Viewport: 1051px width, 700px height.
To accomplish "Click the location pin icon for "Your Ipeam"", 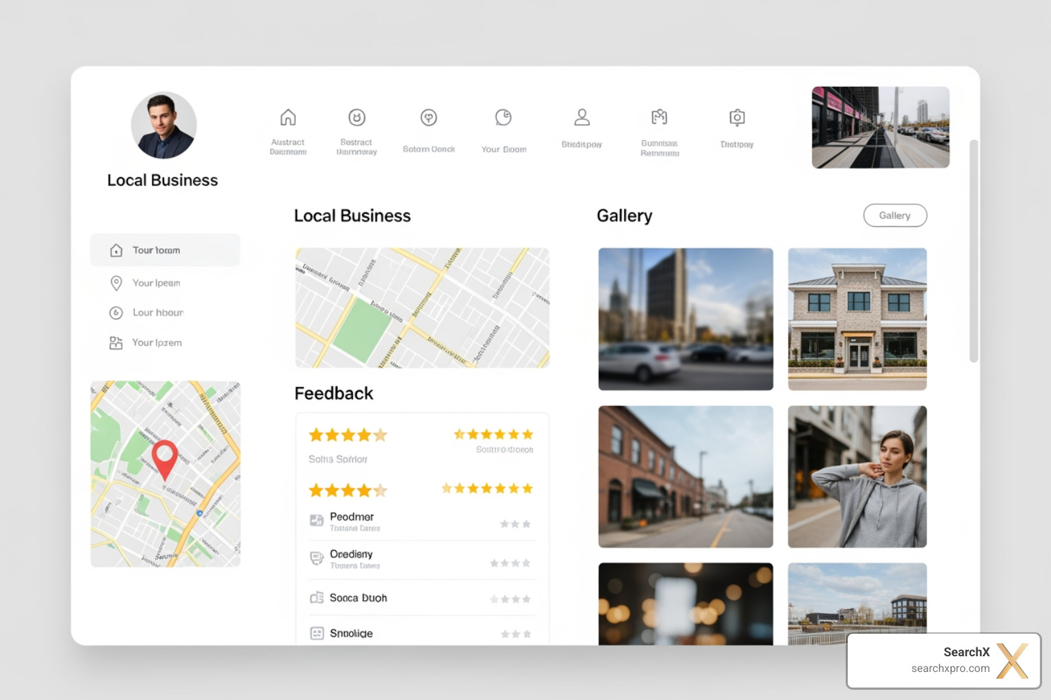I will tap(116, 282).
